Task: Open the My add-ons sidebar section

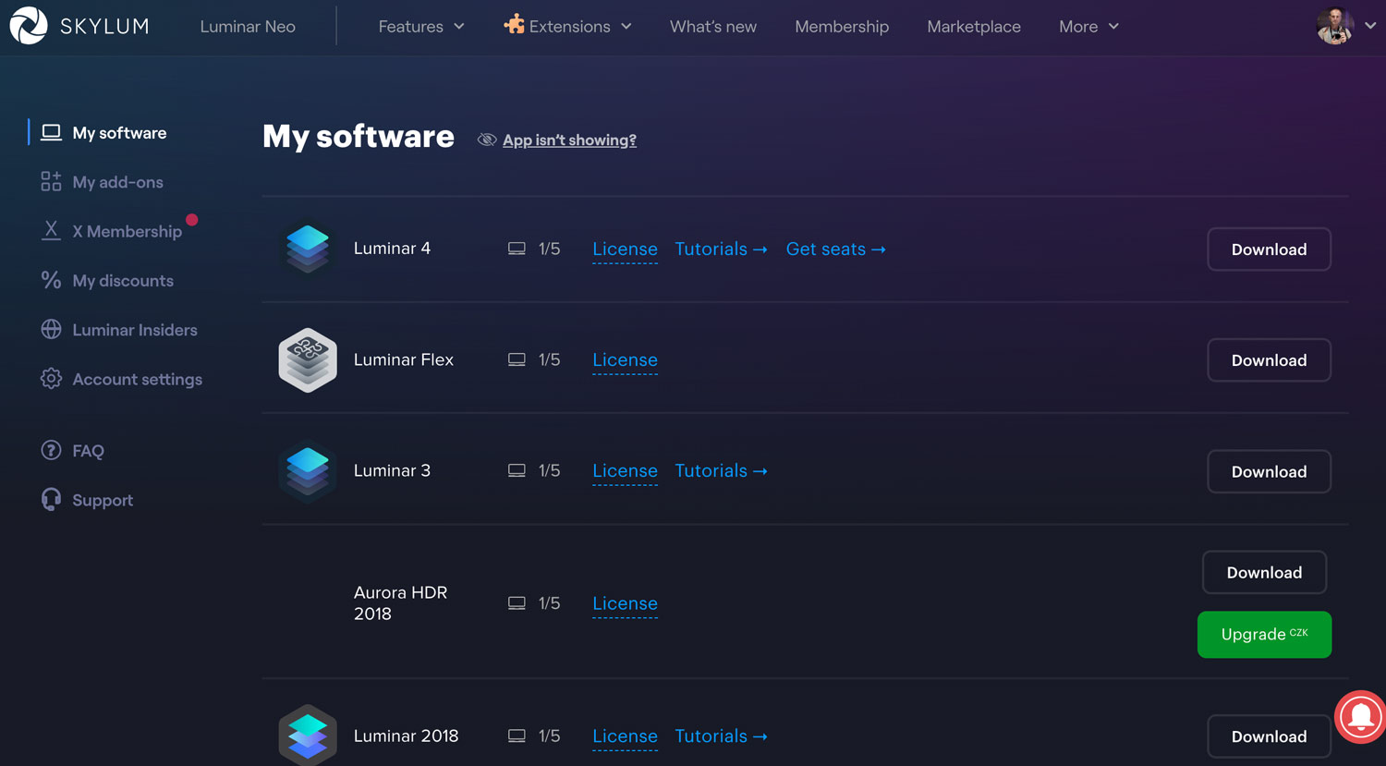Action: [117, 182]
